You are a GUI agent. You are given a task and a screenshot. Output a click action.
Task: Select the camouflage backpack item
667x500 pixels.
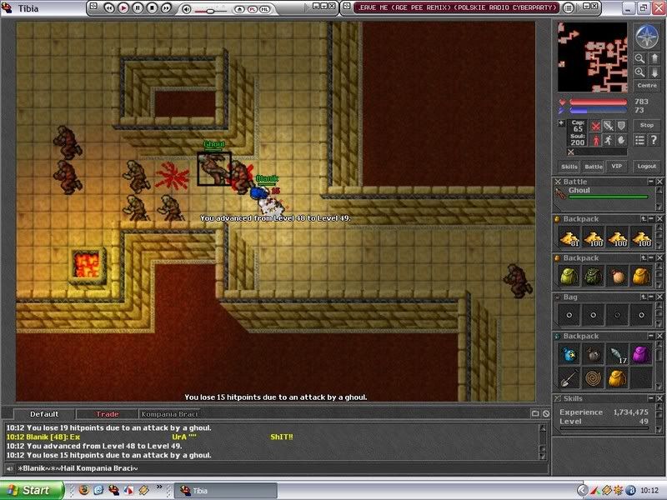pos(593,277)
